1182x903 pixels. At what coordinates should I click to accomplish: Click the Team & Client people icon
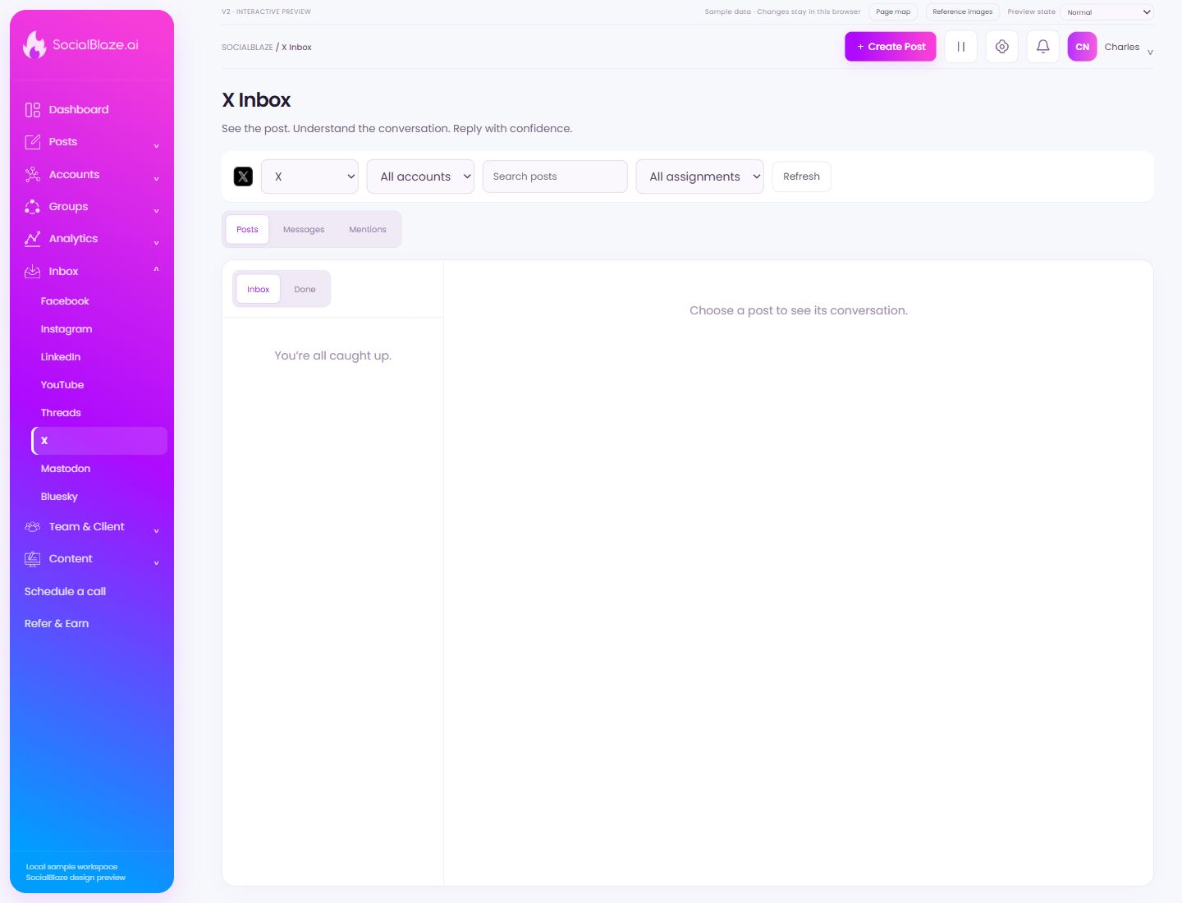[x=33, y=527]
